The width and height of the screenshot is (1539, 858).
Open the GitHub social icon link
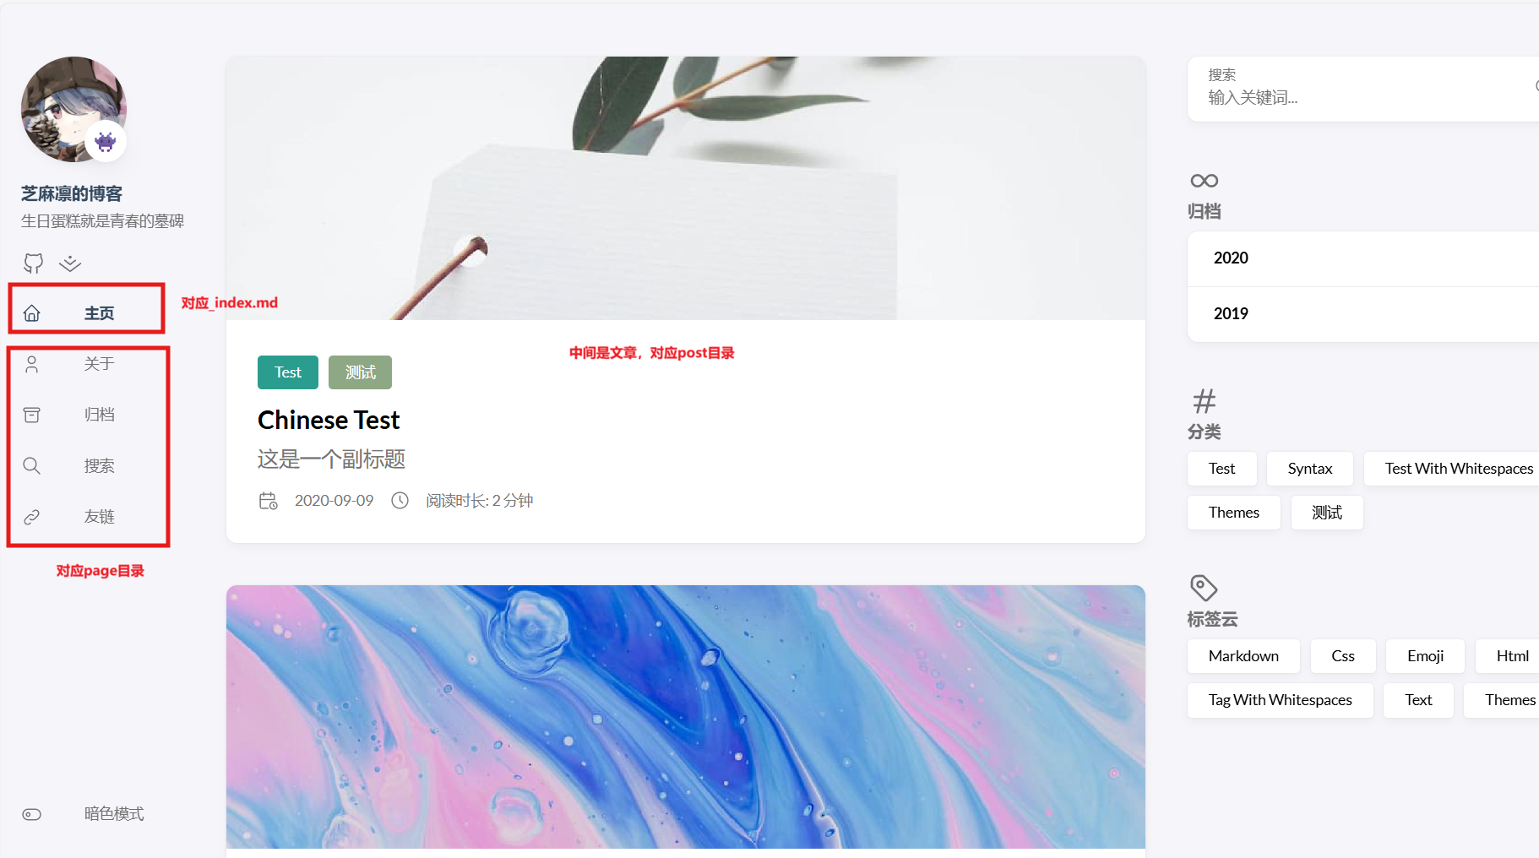33,263
